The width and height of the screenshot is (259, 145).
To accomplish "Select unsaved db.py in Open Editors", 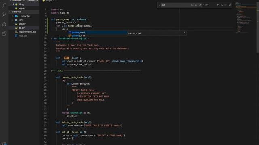I will point(21,4).
